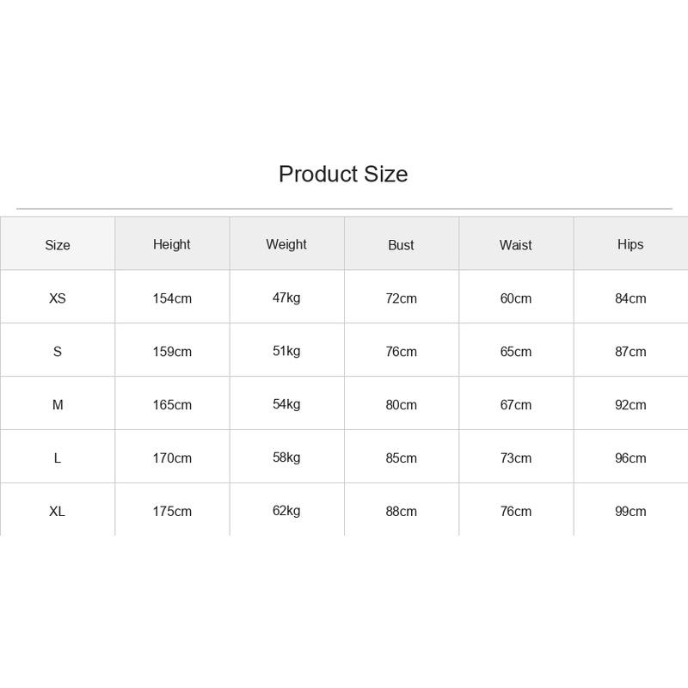The width and height of the screenshot is (688, 688).
Task: Select the Size column header
Action: tap(58, 245)
